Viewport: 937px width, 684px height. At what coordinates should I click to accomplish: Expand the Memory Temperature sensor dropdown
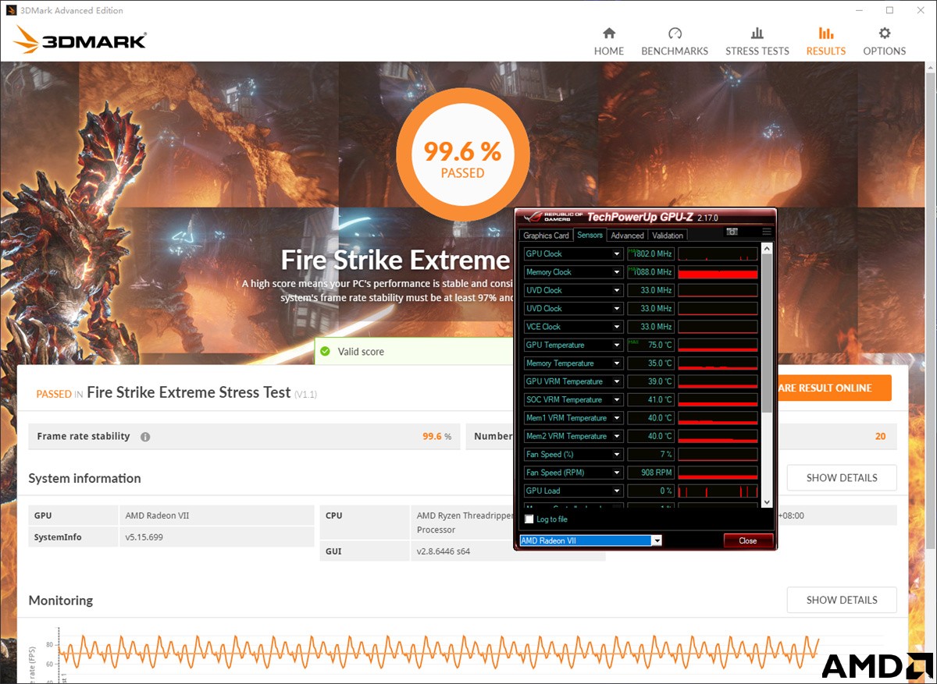pos(617,363)
